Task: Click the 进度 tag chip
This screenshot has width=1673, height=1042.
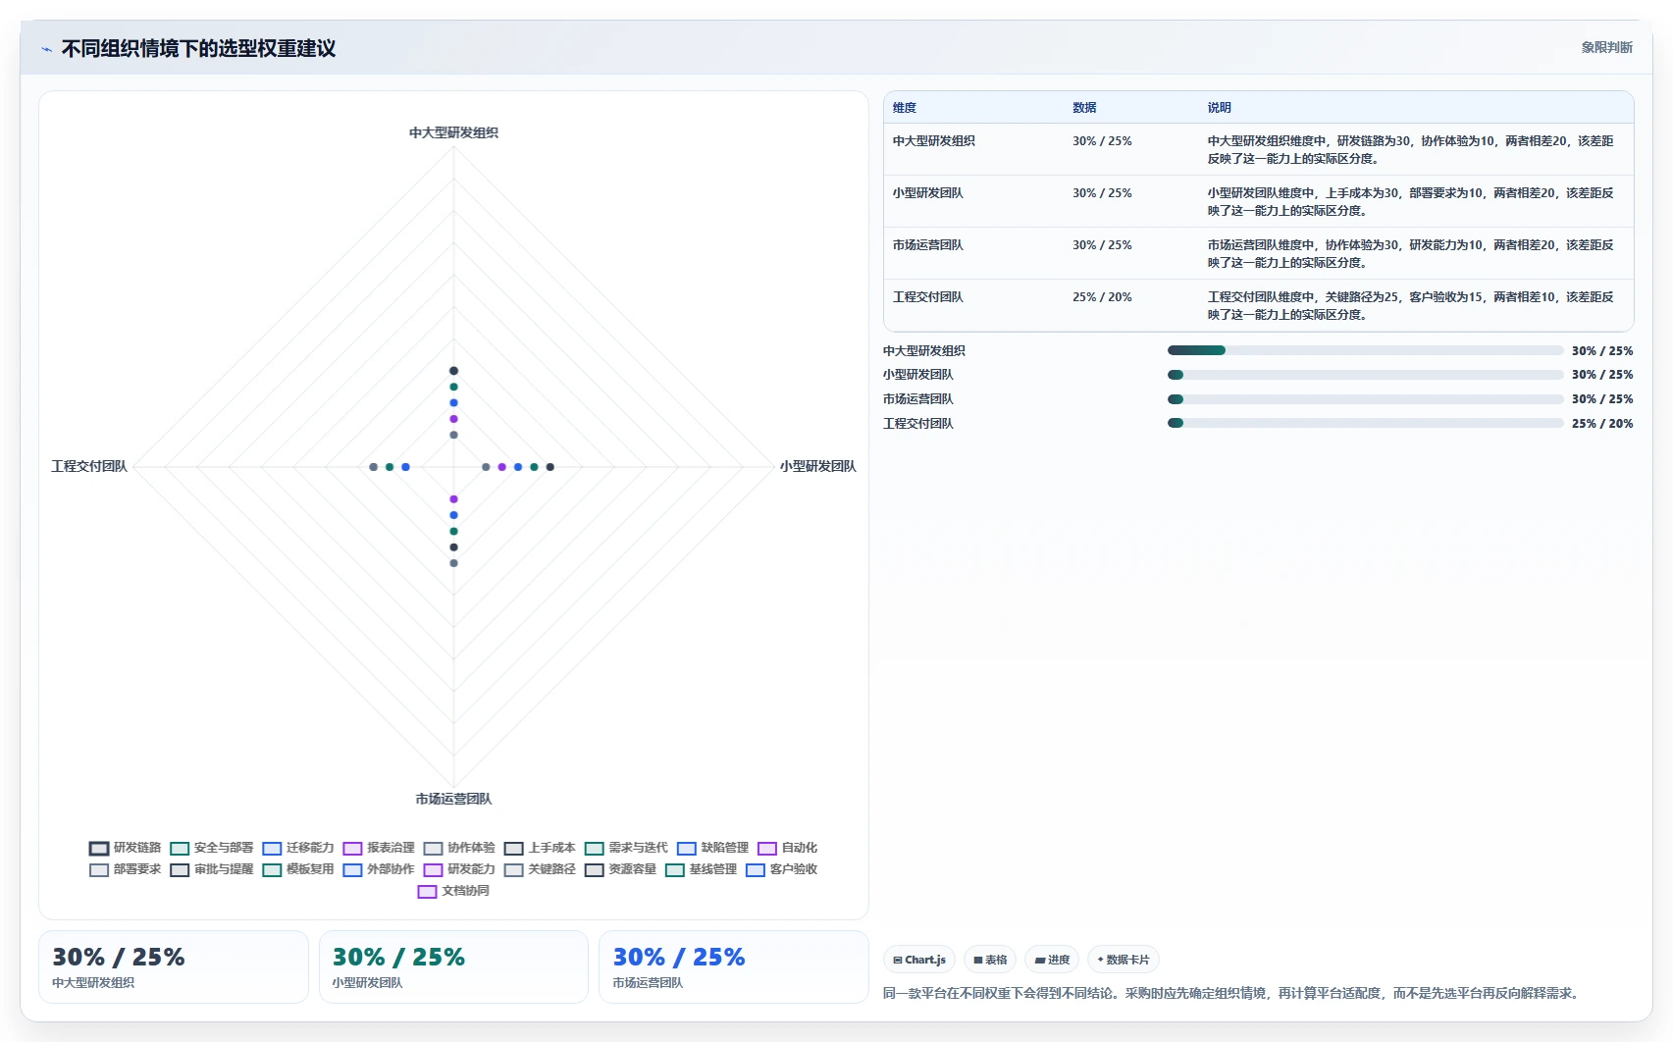Action: (1052, 960)
